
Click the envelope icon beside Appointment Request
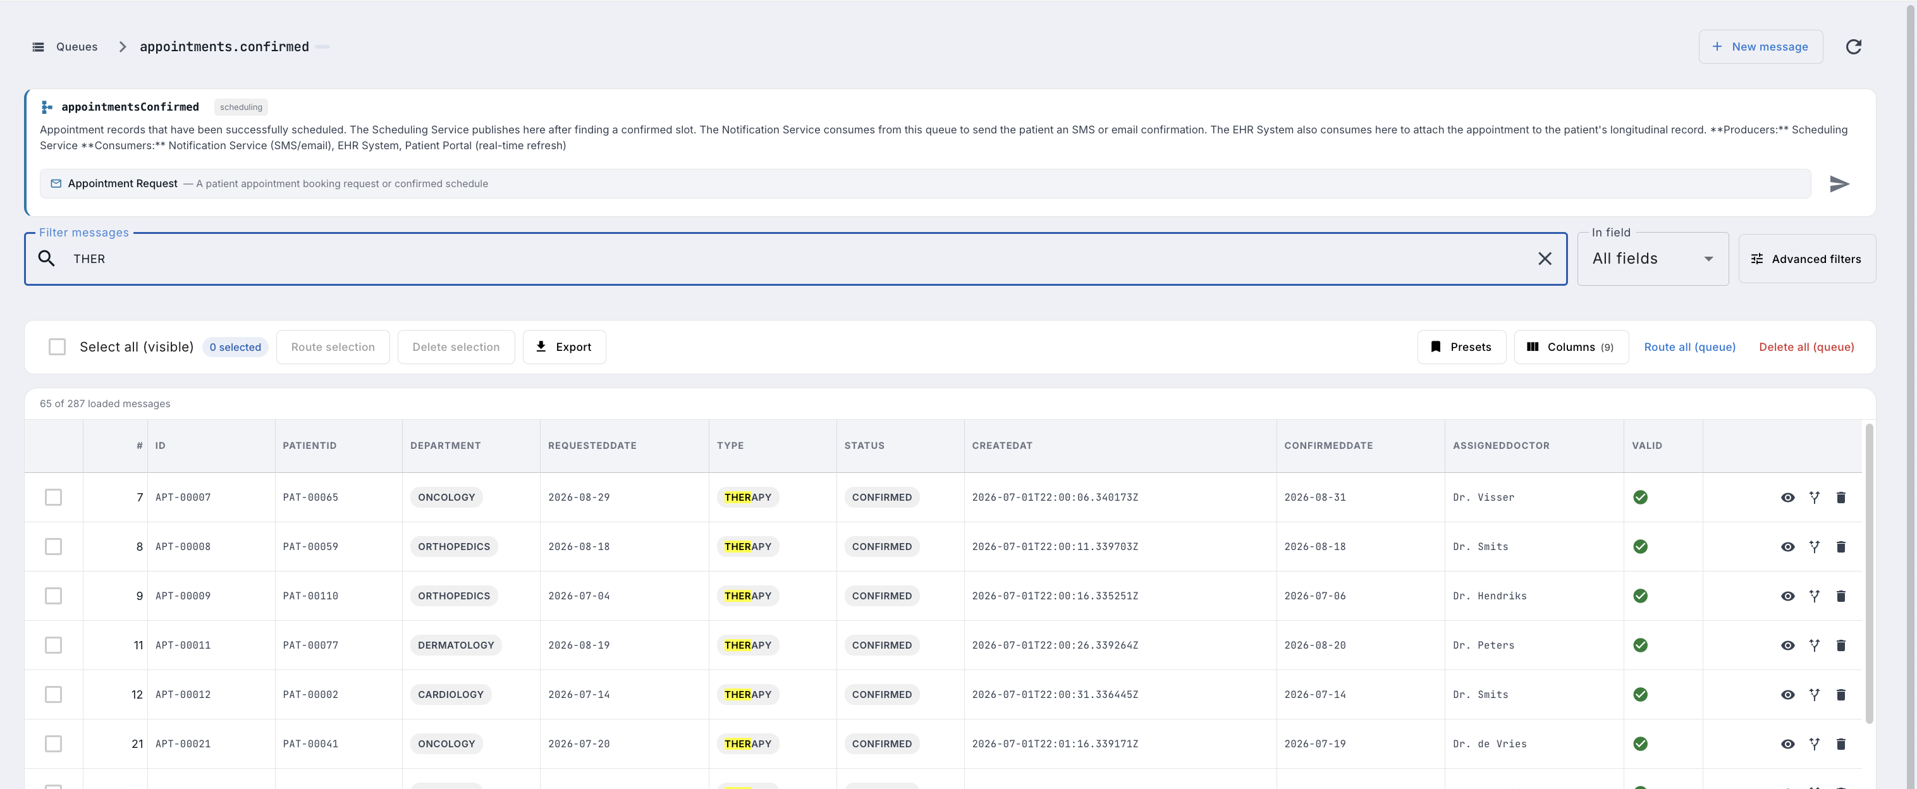[56, 184]
